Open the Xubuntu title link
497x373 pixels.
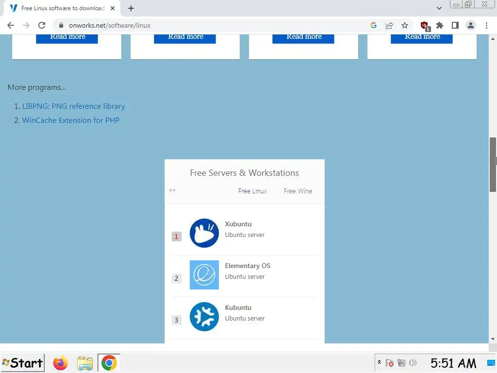238,224
